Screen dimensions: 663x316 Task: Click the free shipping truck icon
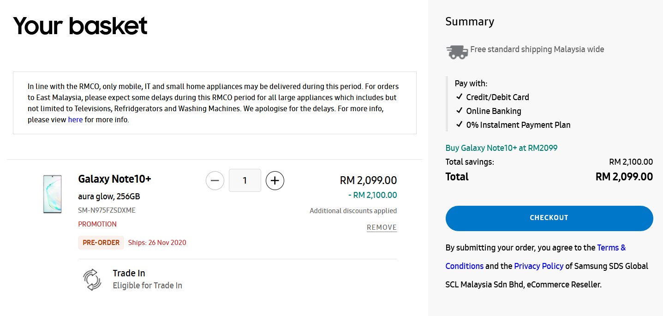(457, 52)
